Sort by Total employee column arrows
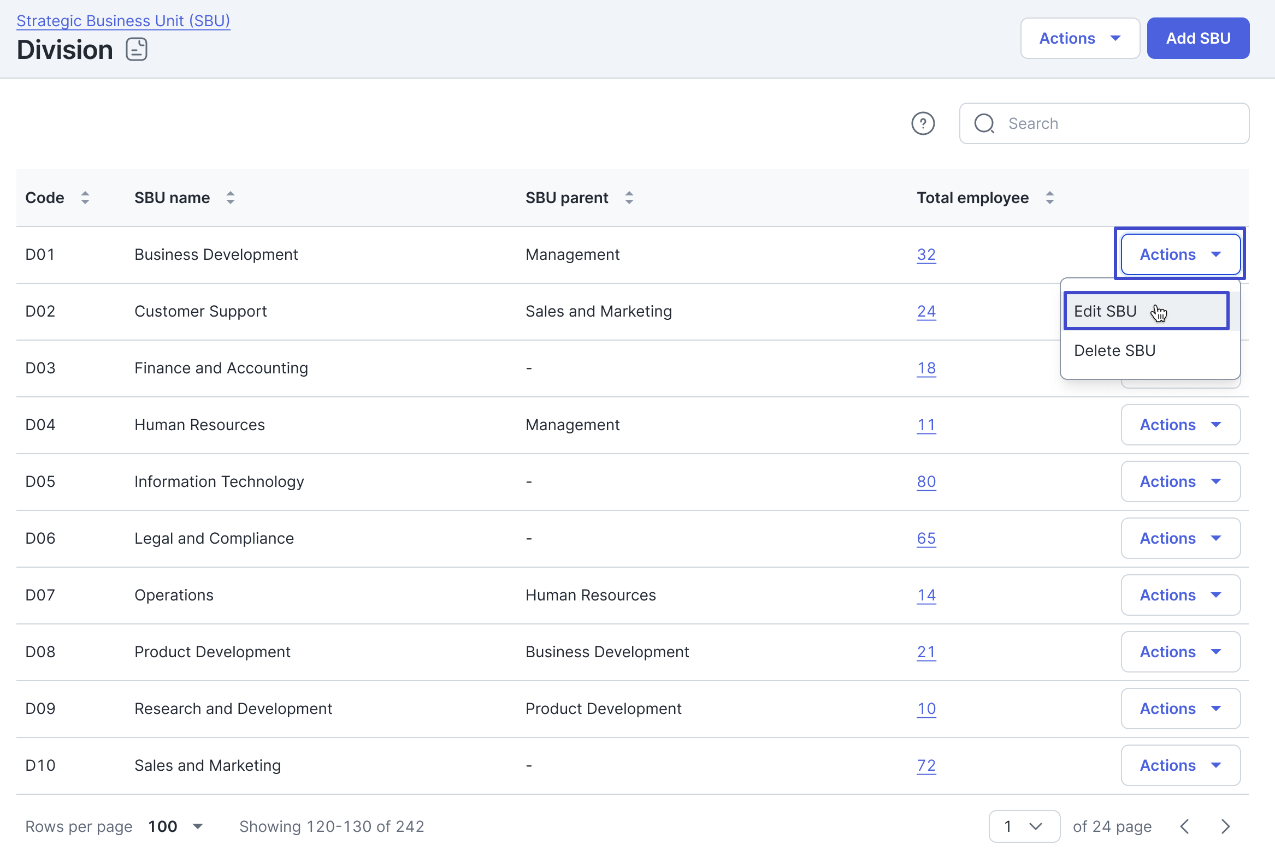This screenshot has width=1275, height=857. click(1049, 198)
